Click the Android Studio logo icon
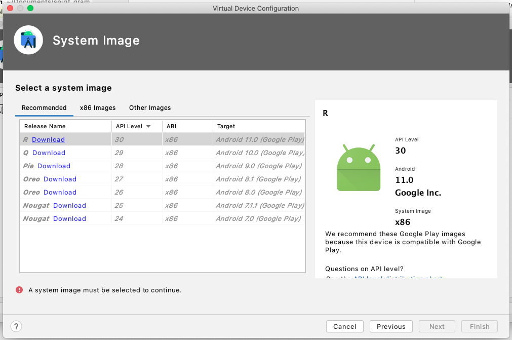Image resolution: width=512 pixels, height=340 pixels. coord(28,40)
